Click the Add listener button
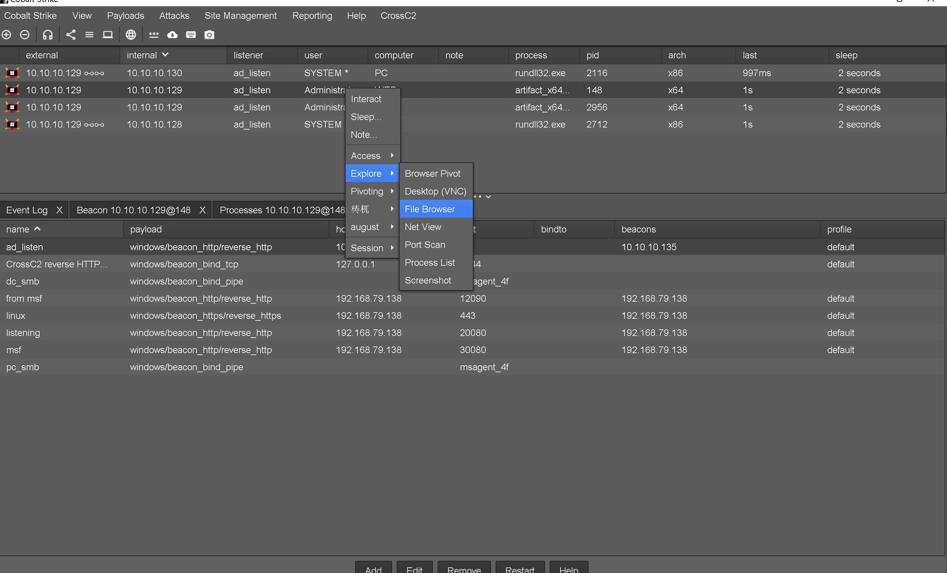Image resolution: width=947 pixels, height=573 pixels. [x=373, y=569]
